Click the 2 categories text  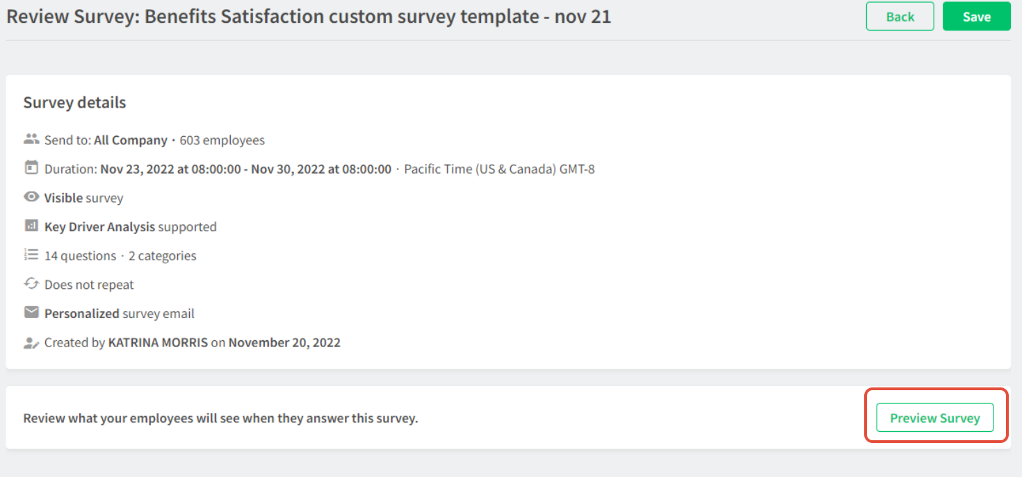(163, 256)
